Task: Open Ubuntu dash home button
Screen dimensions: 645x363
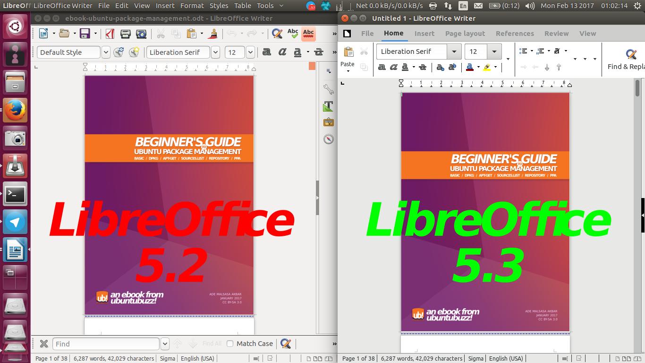Action: (15, 26)
